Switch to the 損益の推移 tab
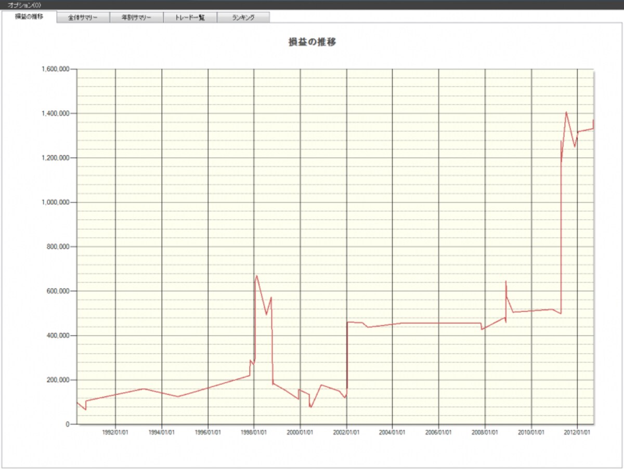 [29, 17]
